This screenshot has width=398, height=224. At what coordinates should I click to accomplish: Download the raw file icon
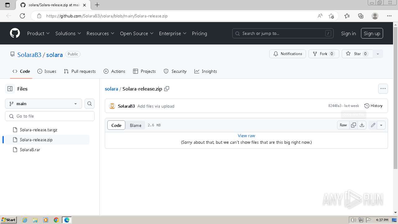(362, 125)
